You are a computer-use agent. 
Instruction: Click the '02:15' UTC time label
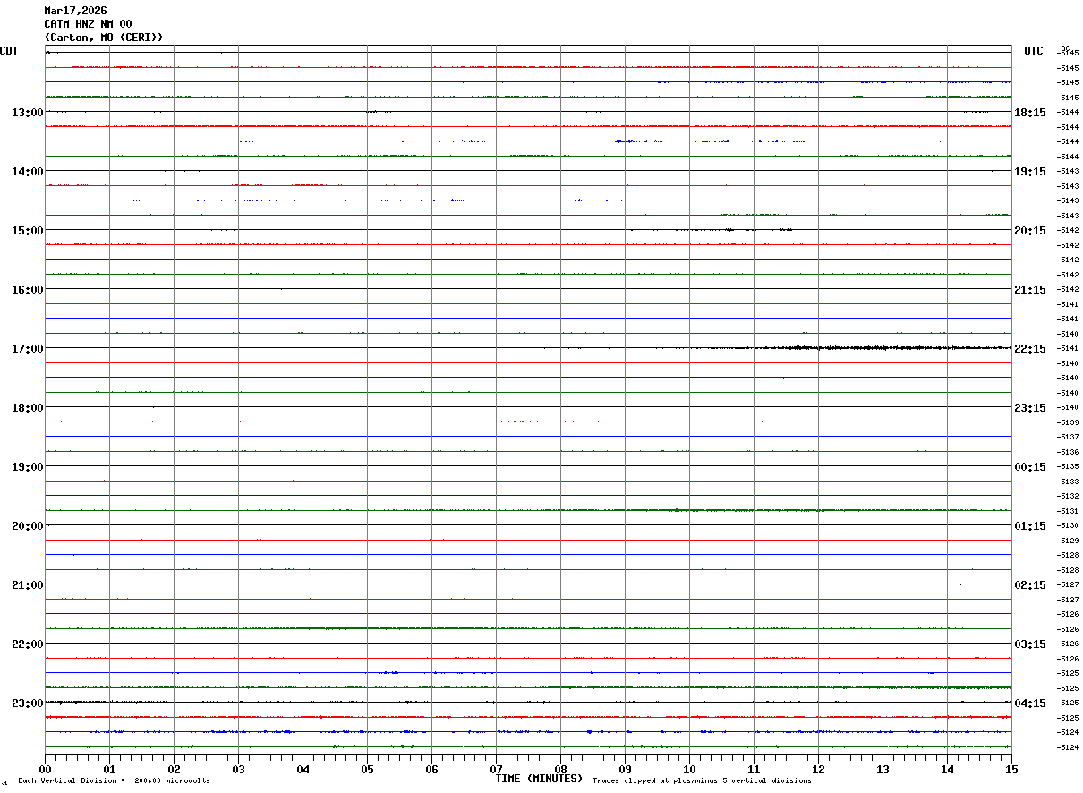pos(1030,584)
